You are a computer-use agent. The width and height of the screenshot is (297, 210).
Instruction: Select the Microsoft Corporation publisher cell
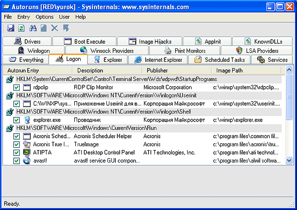pos(168,87)
